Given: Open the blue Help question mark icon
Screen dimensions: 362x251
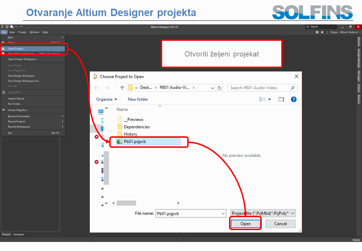Looking at the screenshot, I should 293,99.
